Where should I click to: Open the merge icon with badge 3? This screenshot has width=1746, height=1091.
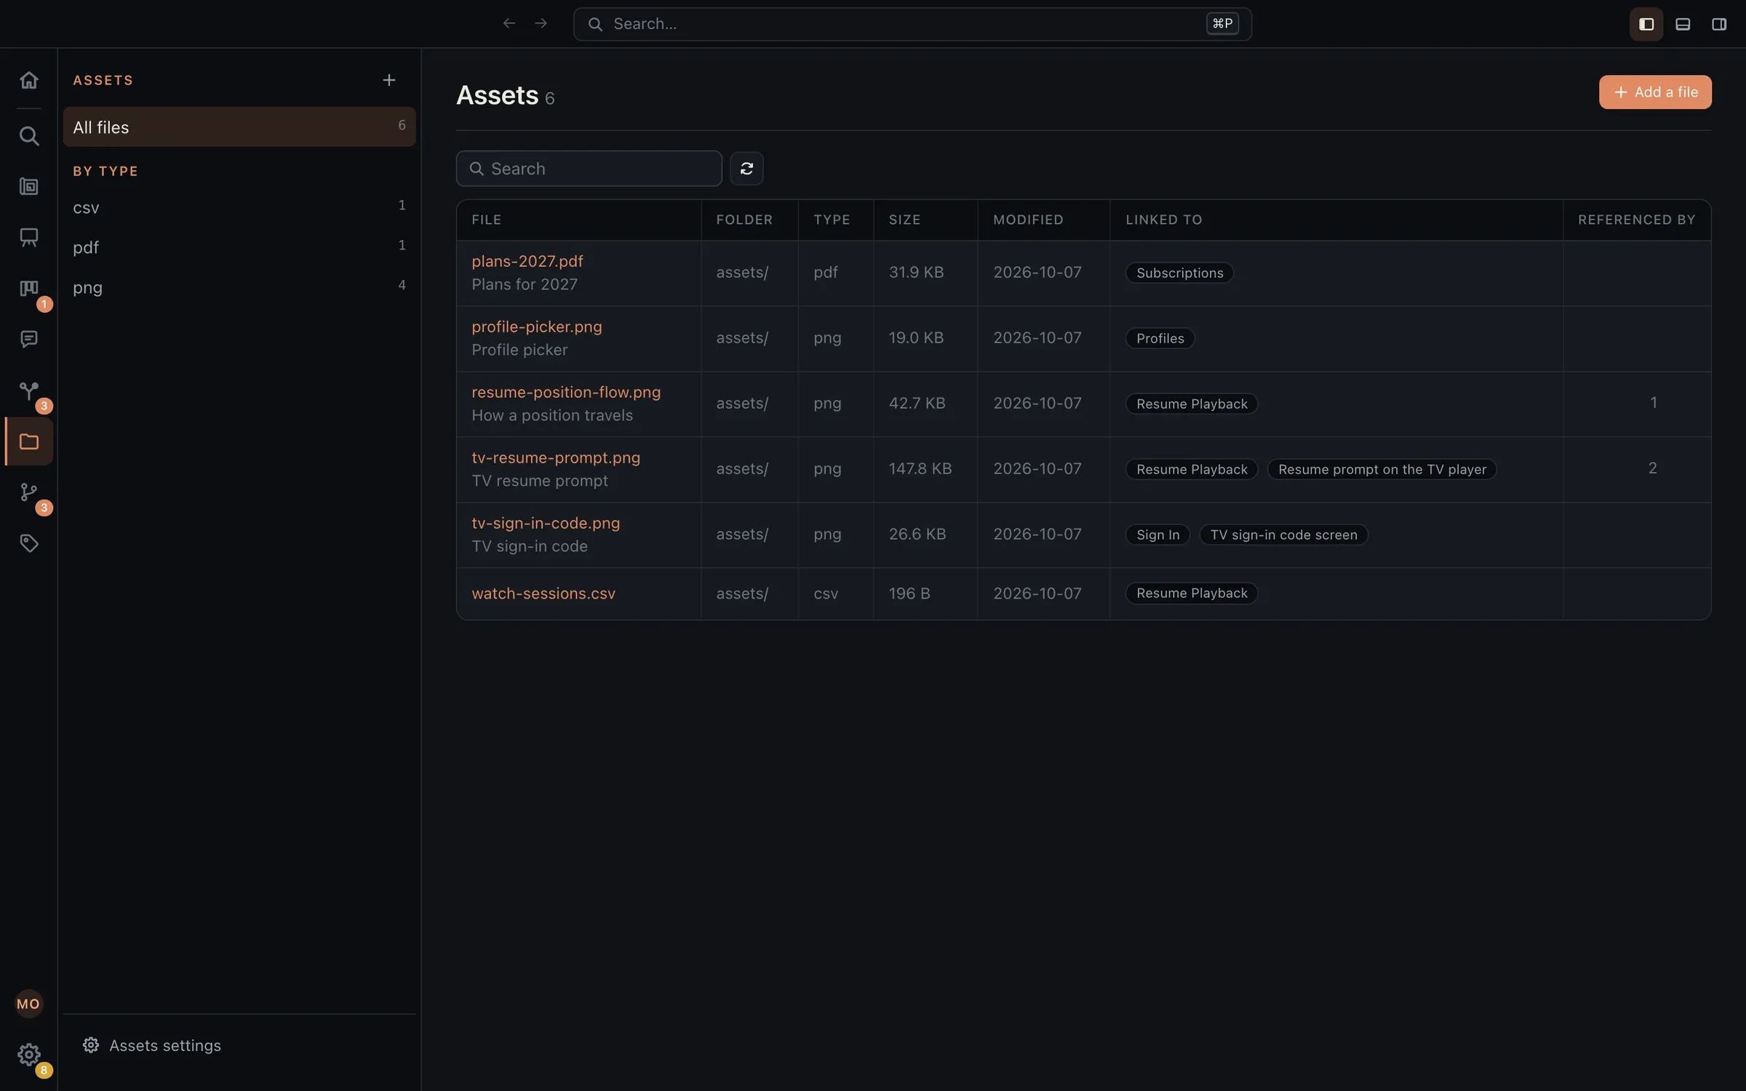(x=29, y=391)
